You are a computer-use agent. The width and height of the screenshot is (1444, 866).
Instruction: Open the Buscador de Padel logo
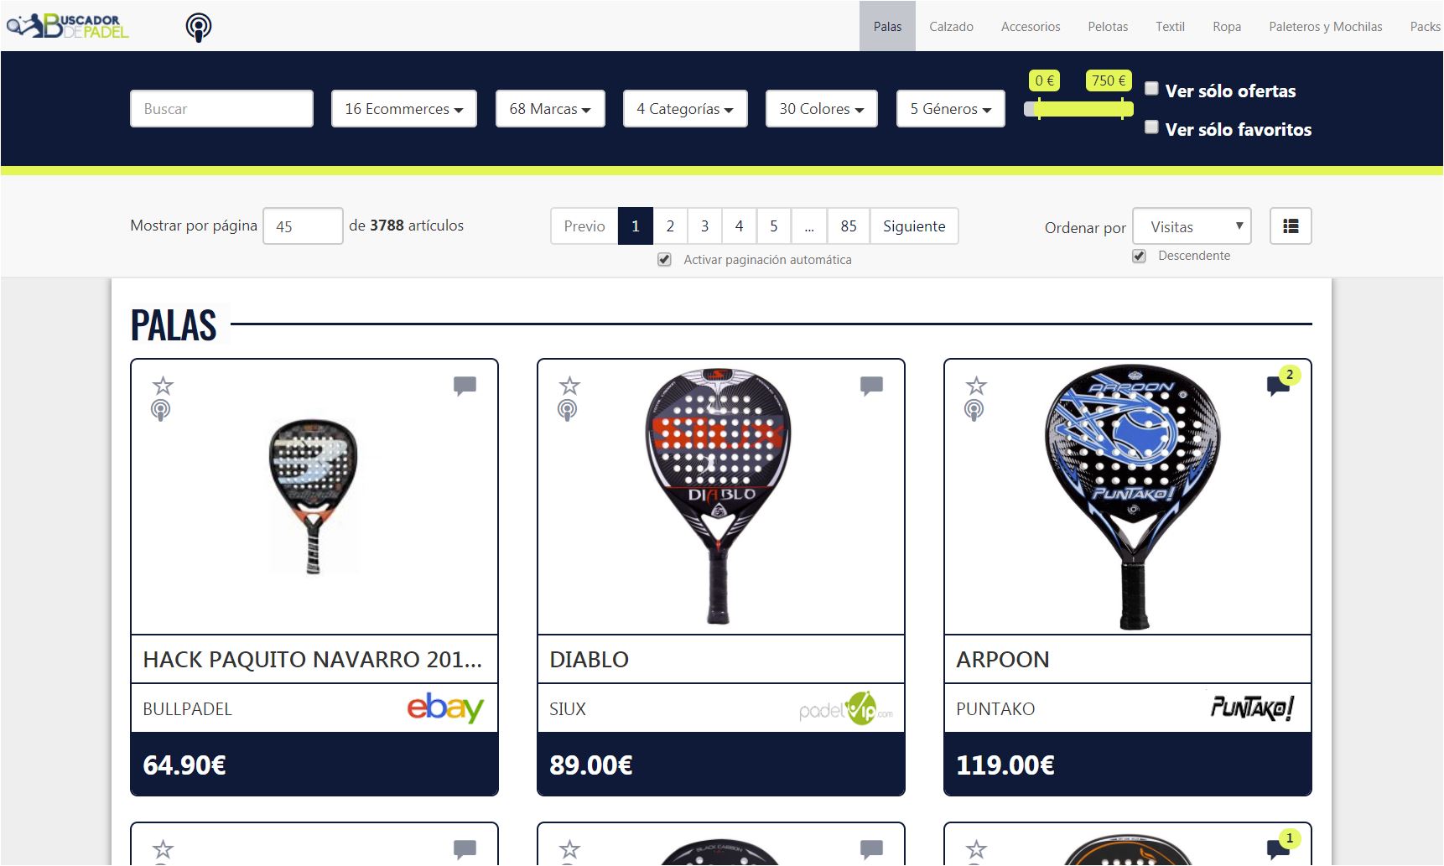coord(68,26)
